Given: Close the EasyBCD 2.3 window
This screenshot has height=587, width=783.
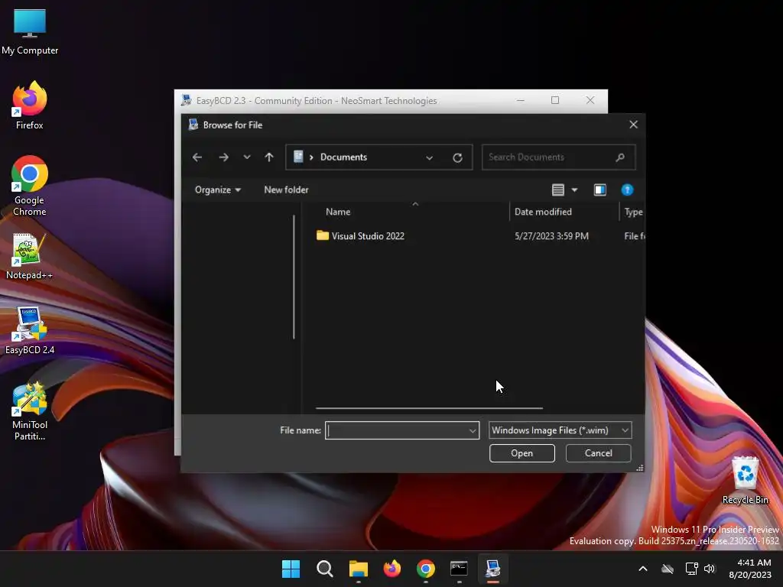Looking at the screenshot, I should [590, 100].
